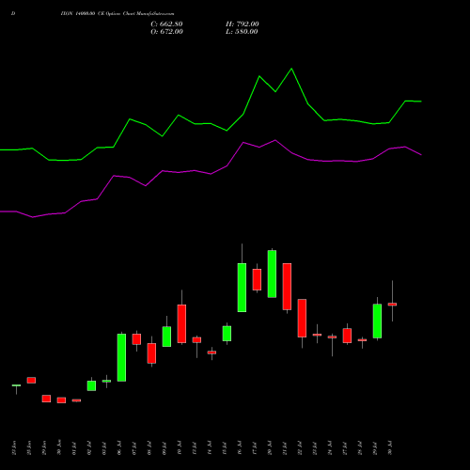Click the 01 Jul date label on the axis

pyautogui.click(x=74, y=447)
